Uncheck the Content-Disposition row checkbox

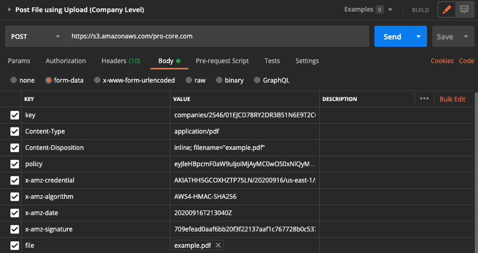point(15,147)
